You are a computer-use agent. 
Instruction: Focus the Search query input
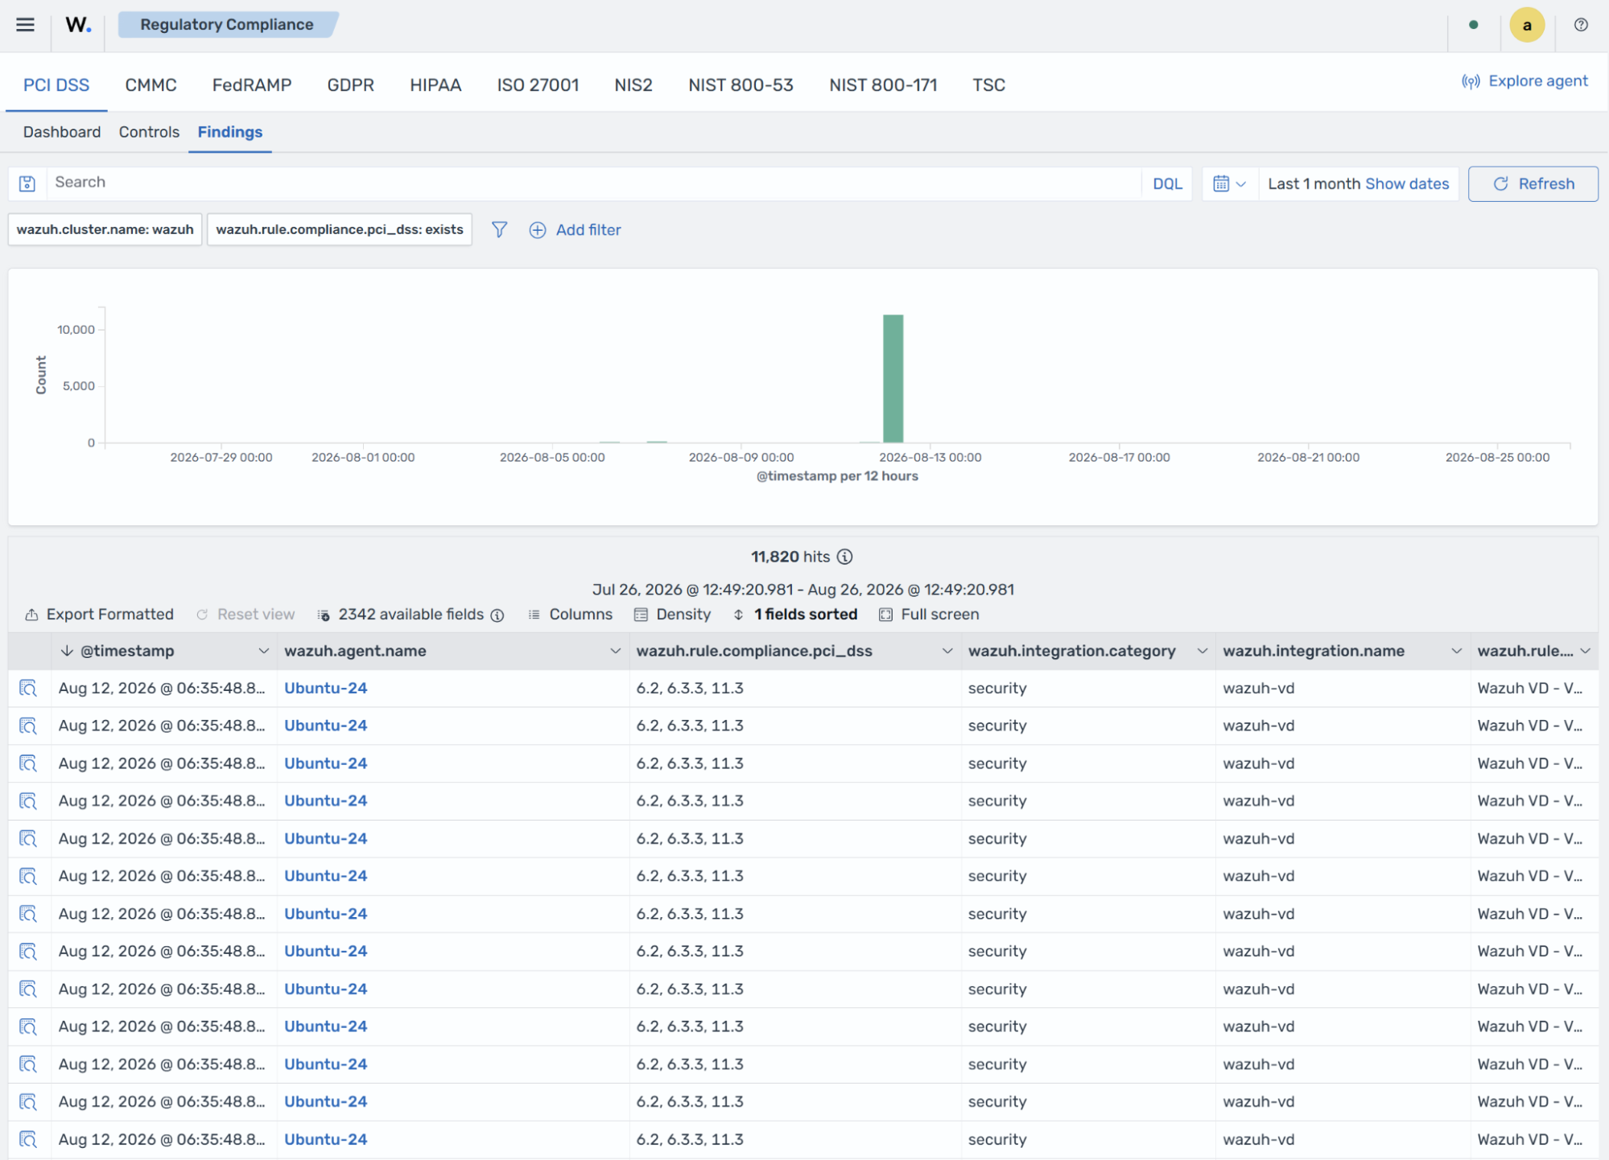594,183
